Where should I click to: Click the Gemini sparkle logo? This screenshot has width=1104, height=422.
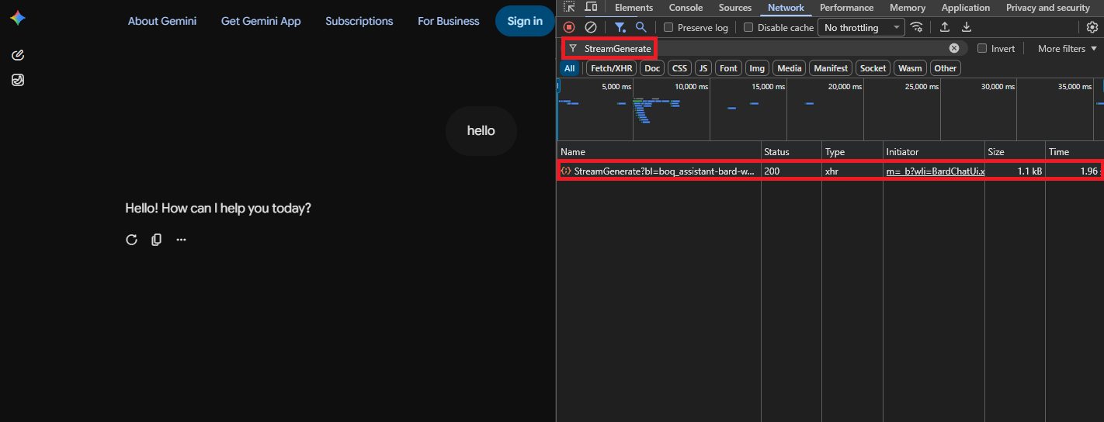(x=18, y=18)
